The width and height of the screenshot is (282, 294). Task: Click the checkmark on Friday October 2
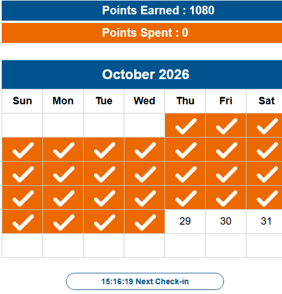coord(226,126)
